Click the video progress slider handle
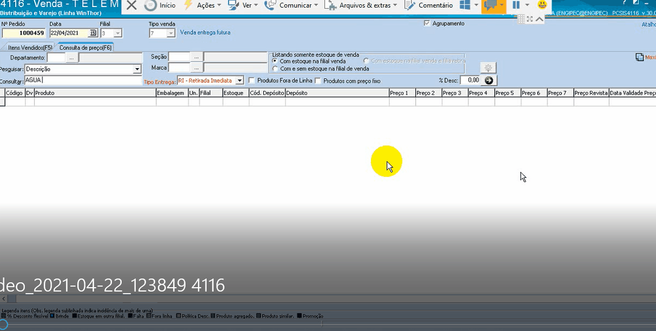The width and height of the screenshot is (656, 331). pyautogui.click(x=3, y=324)
